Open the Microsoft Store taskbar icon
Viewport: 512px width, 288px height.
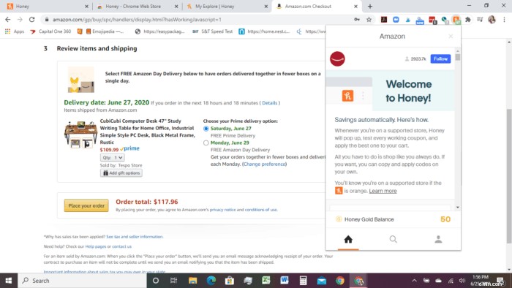click(x=230, y=281)
